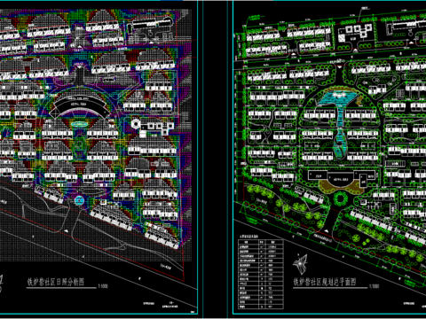Click the cyan oval in sunlight plan

click(79, 124)
